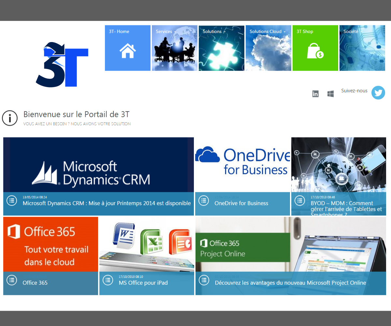Click the white house icon
The height and width of the screenshot is (326, 391).
[128, 51]
